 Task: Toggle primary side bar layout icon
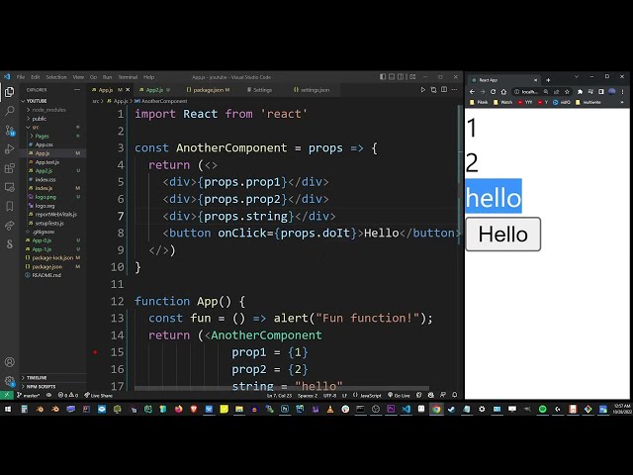tap(383, 77)
